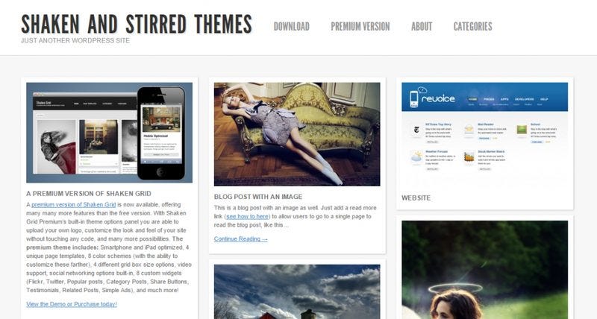This screenshot has width=597, height=319.
Task: Click View the Demo or Purchase today link
Action: (72, 304)
